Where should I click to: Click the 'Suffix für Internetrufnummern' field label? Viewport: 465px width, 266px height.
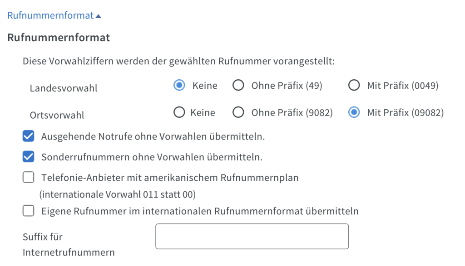pyautogui.click(x=68, y=244)
